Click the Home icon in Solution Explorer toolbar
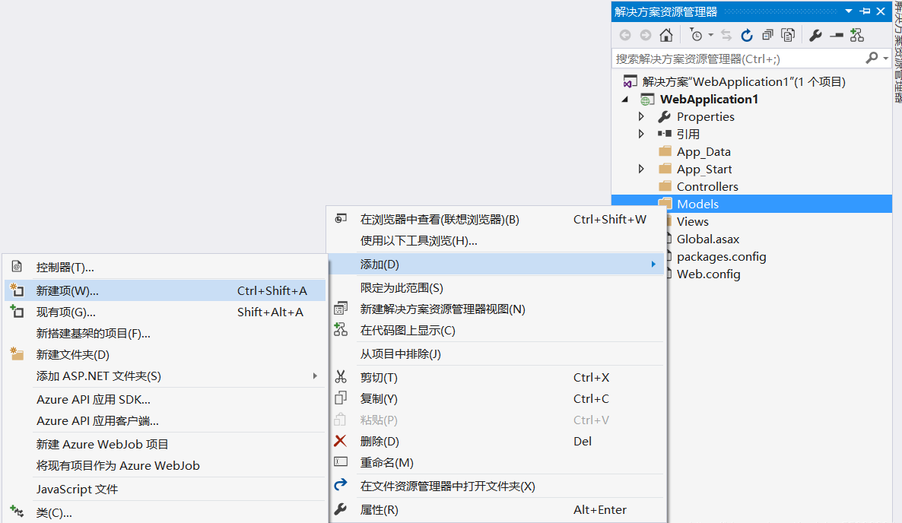The image size is (902, 523). [x=665, y=35]
